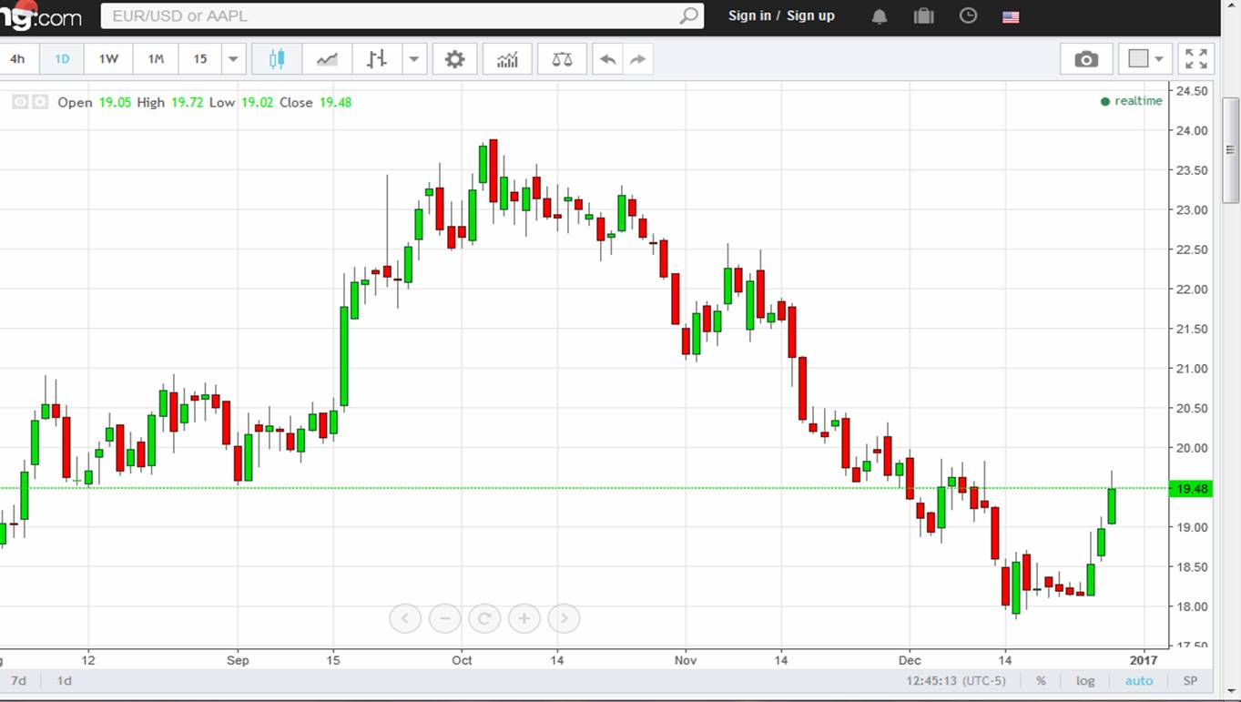Click the Sign in link

[x=749, y=15]
